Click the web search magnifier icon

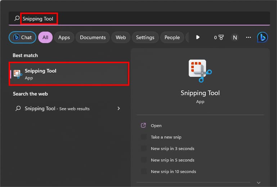[18, 108]
